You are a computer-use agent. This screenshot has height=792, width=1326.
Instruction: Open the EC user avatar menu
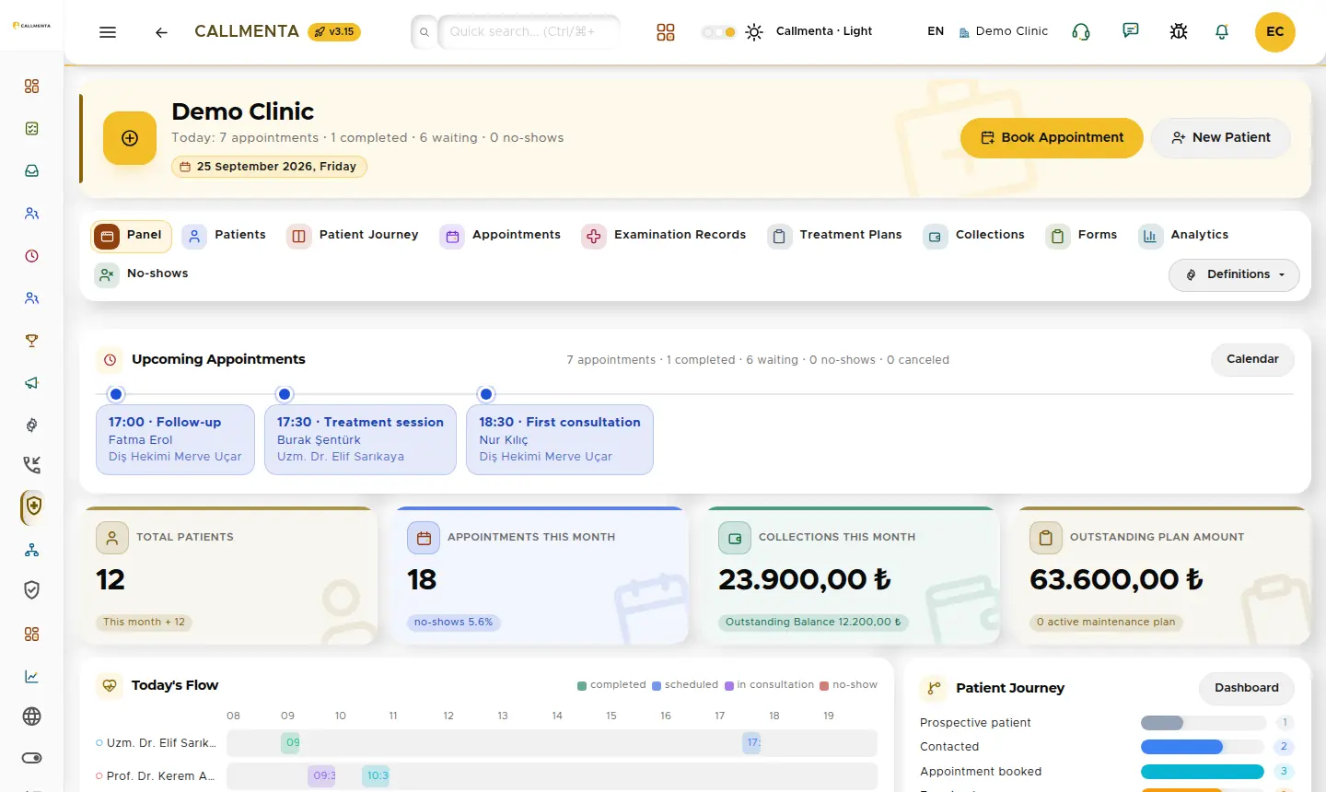point(1275,32)
